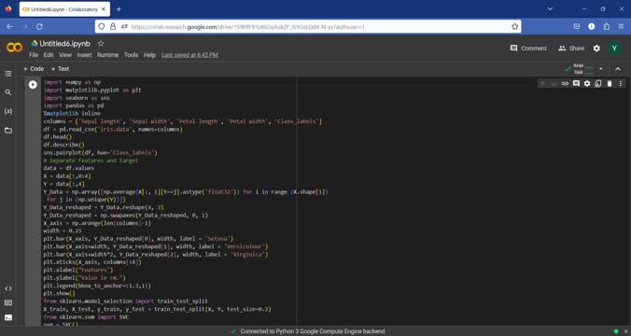
Task: Click the browser address bar URL
Action: pyautogui.click(x=247, y=27)
